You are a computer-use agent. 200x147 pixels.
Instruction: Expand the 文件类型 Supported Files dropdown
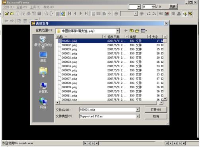138,116
